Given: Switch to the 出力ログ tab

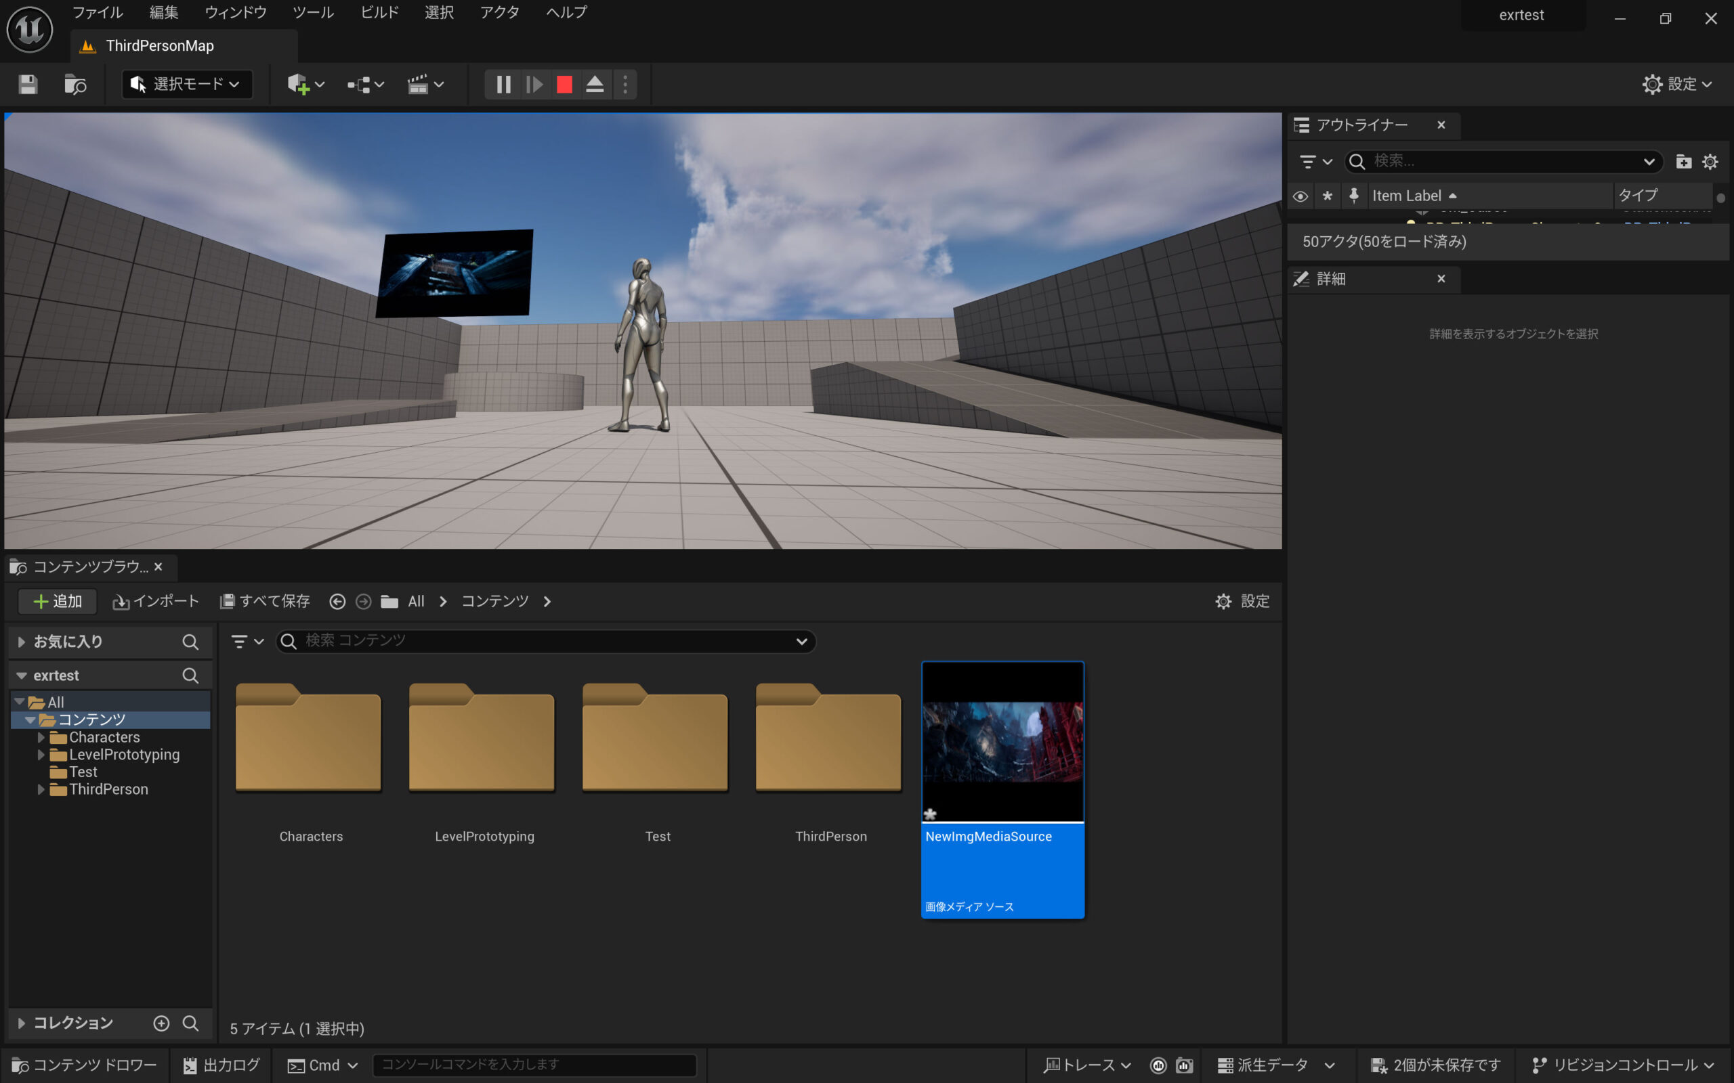Looking at the screenshot, I should click(x=221, y=1065).
